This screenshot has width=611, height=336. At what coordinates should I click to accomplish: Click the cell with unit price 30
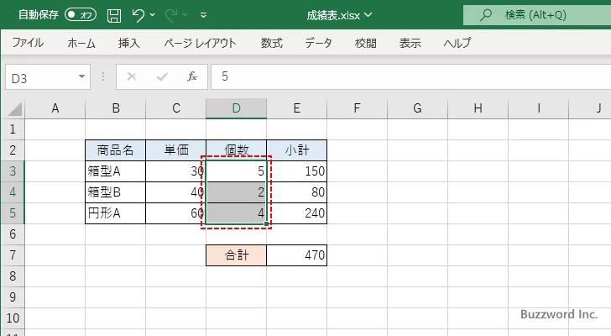point(175,171)
